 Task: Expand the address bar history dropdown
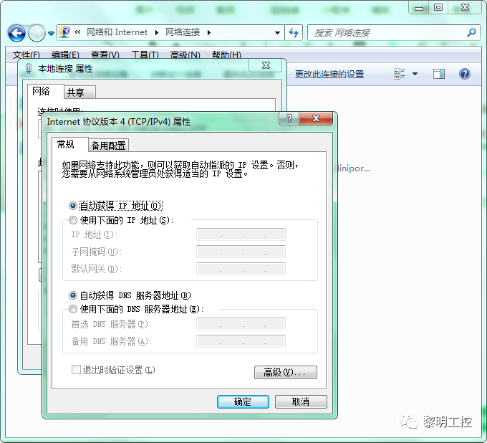pyautogui.click(x=277, y=33)
